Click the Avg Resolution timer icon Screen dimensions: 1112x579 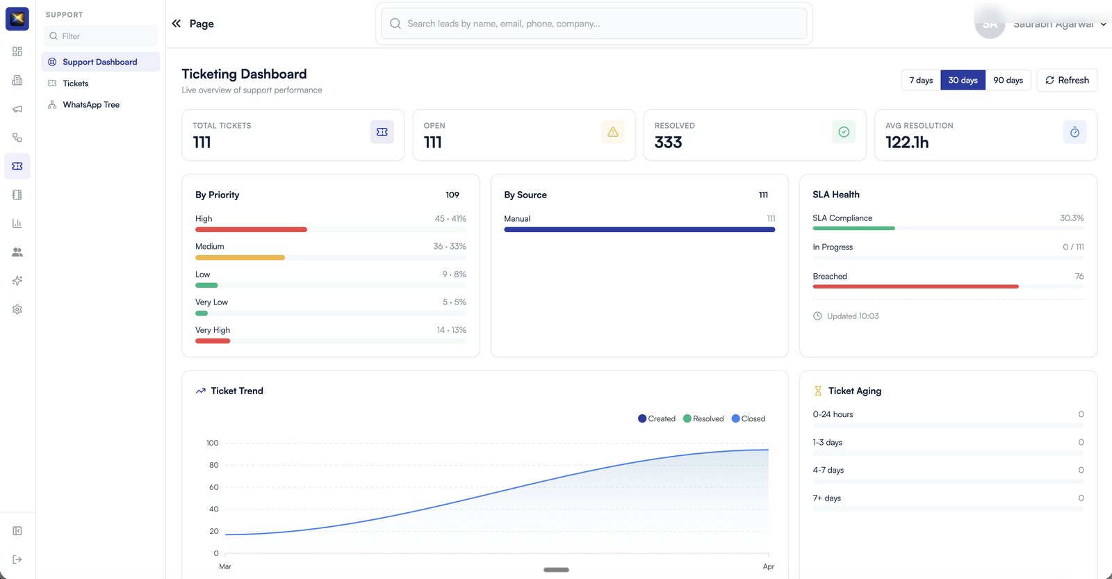click(1074, 132)
